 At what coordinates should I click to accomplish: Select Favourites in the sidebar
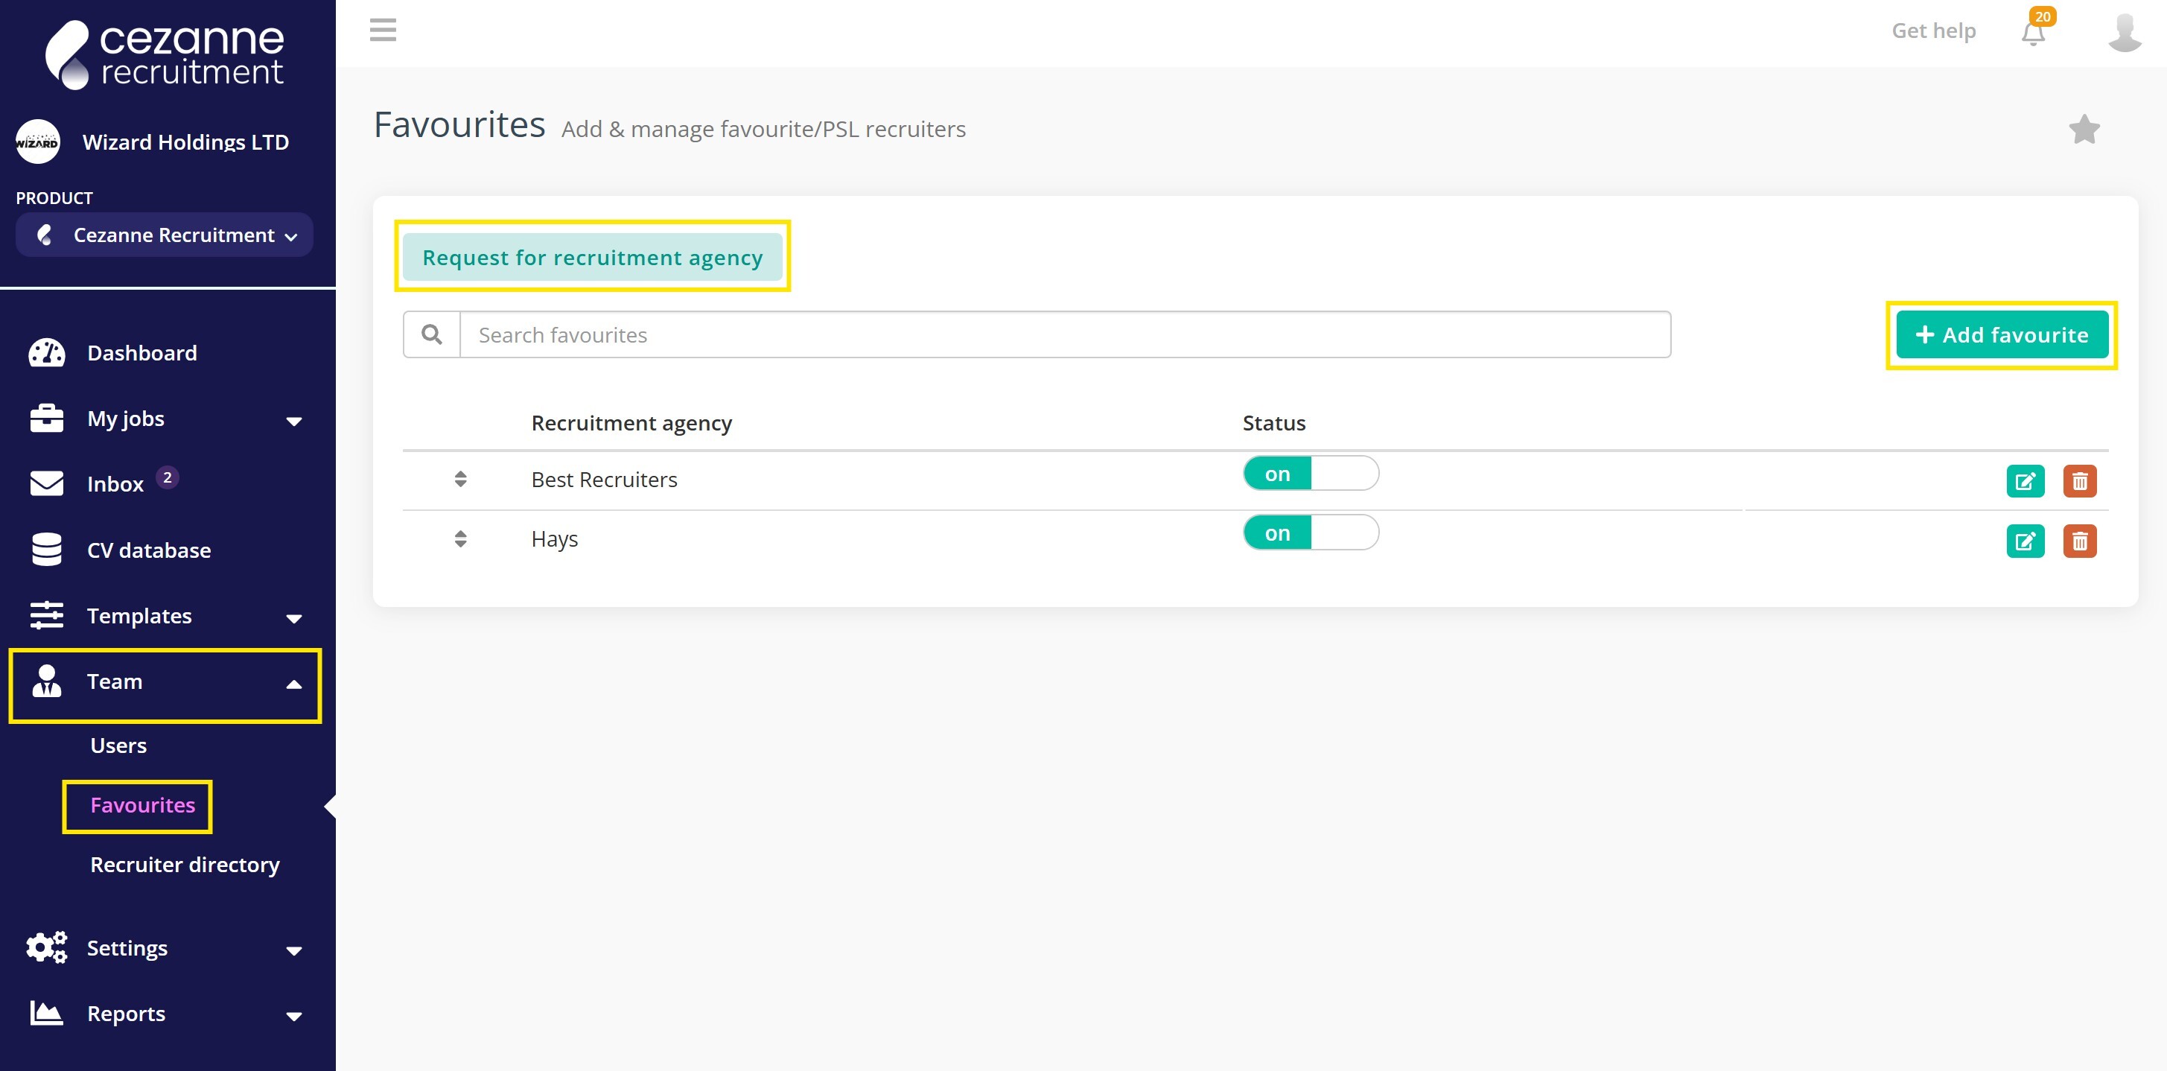[142, 805]
